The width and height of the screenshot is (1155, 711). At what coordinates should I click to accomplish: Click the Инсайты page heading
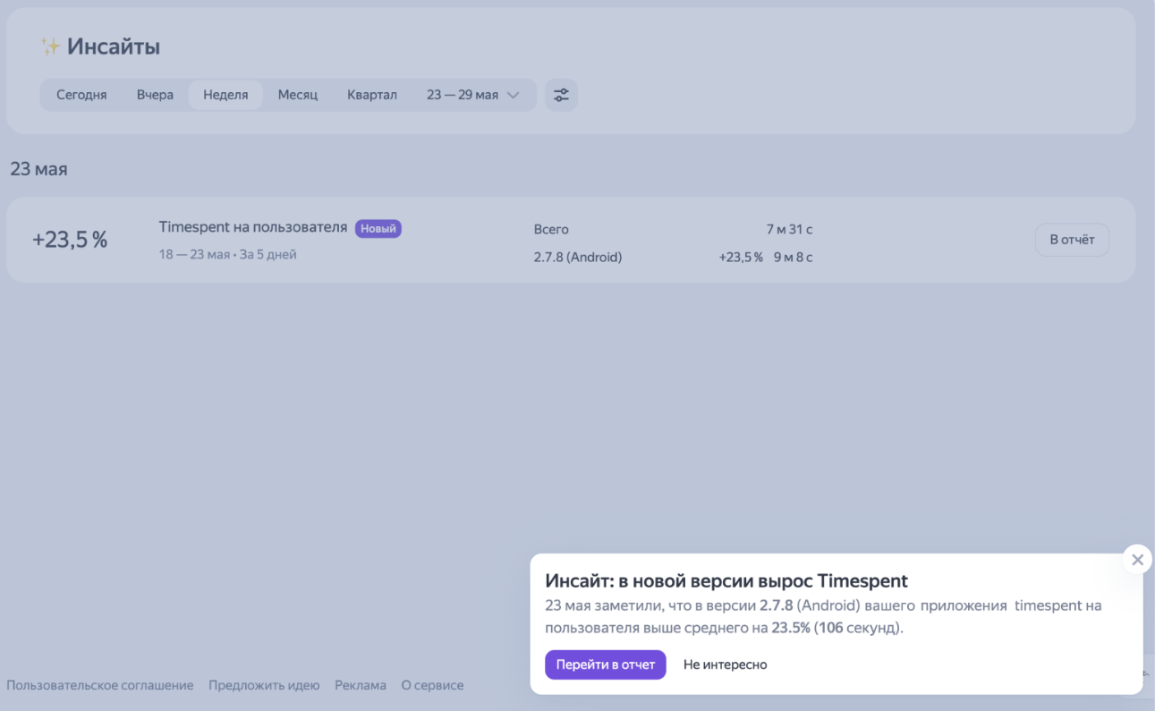(x=114, y=47)
